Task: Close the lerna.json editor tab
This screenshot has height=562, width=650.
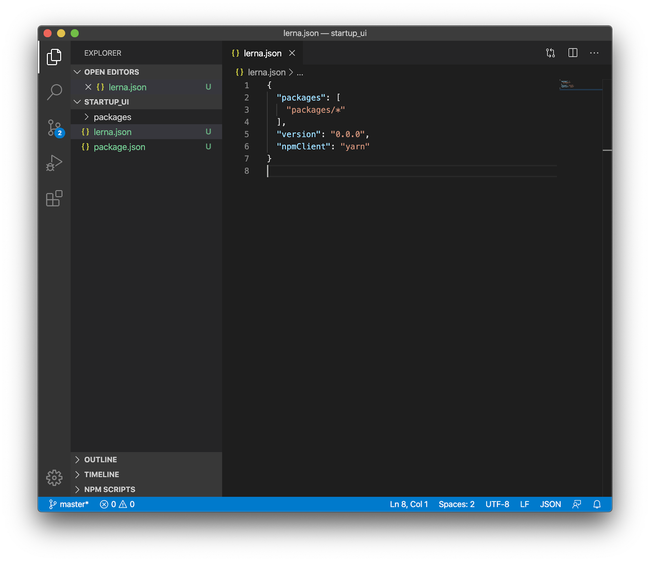Action: (292, 53)
